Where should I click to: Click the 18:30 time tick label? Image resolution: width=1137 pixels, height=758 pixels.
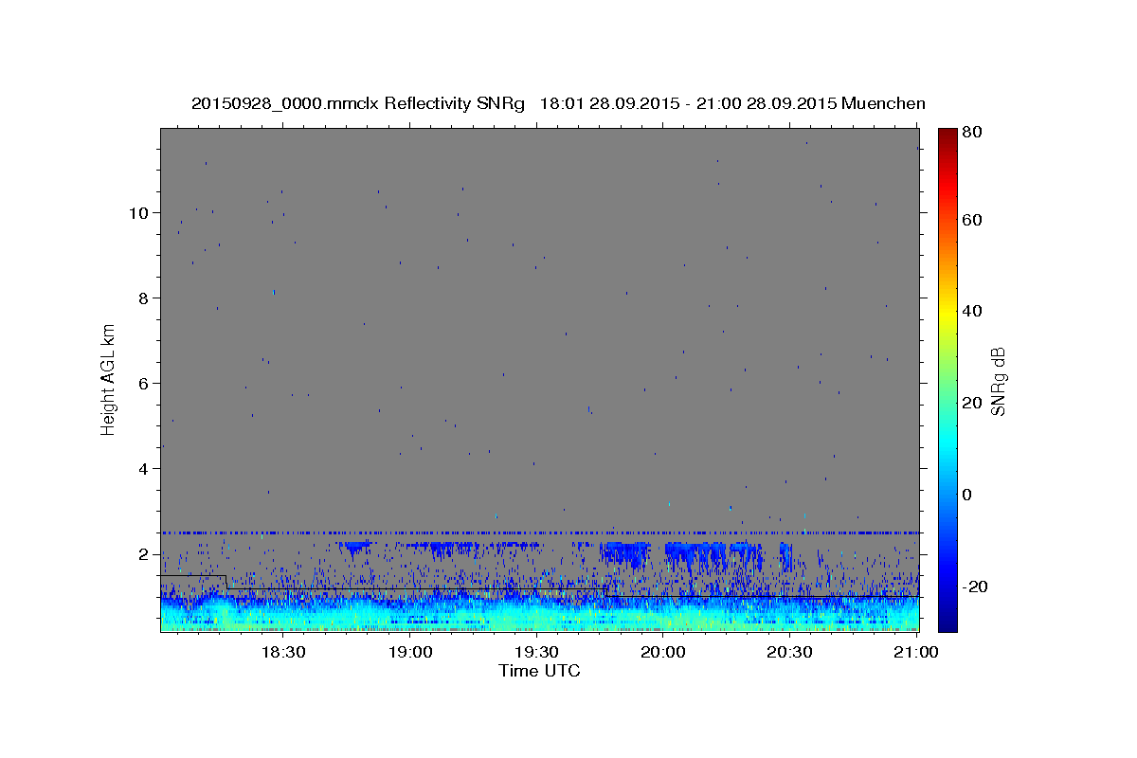click(x=282, y=653)
